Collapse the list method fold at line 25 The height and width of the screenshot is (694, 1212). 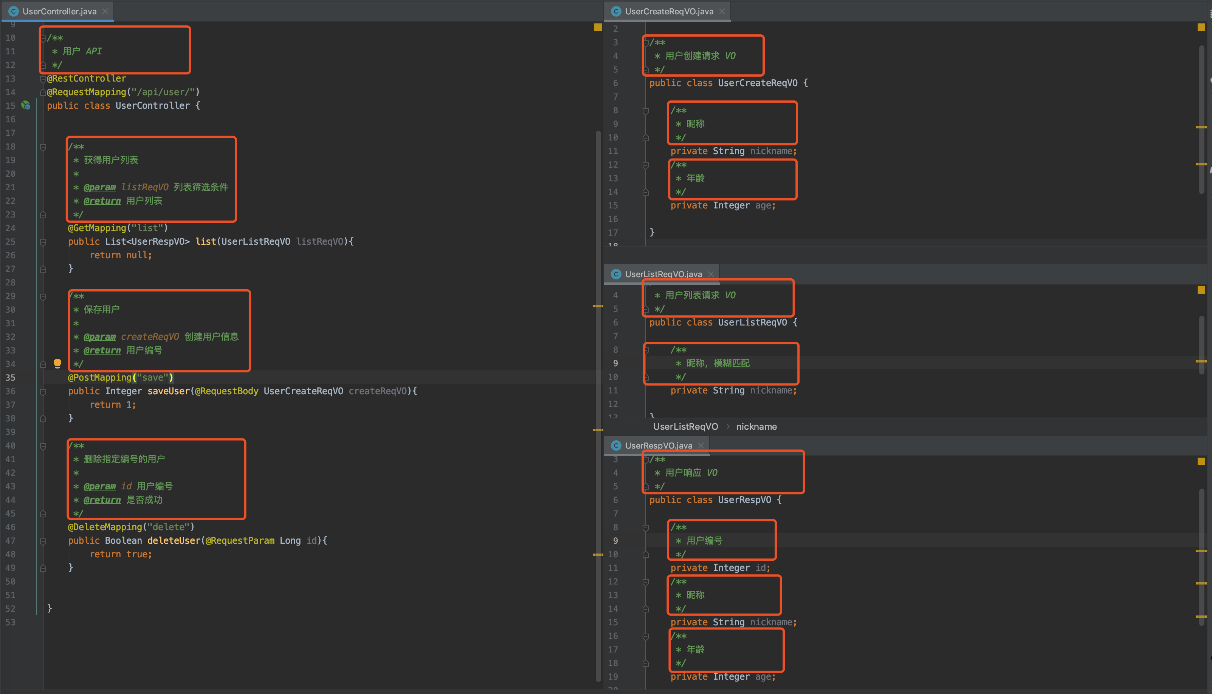click(43, 242)
